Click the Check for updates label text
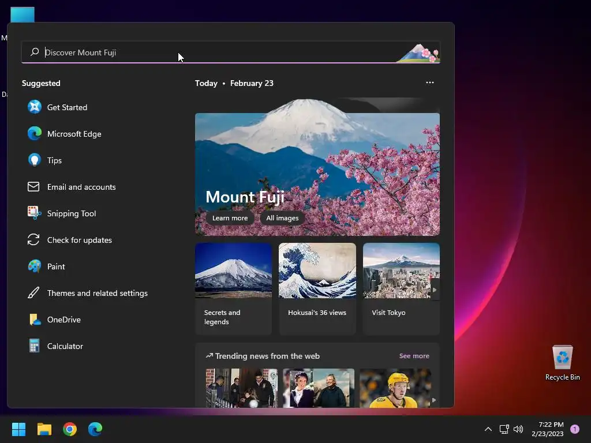 coord(80,240)
